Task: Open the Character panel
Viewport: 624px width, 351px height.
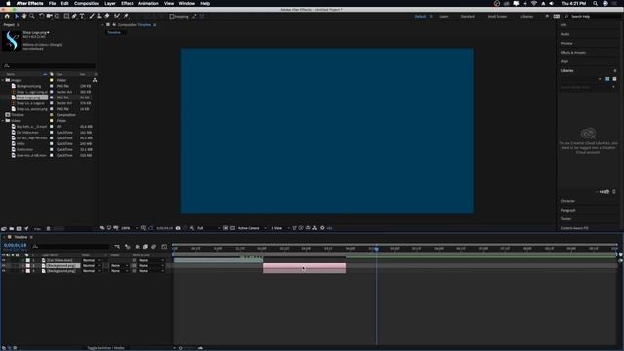Action: 567,201
